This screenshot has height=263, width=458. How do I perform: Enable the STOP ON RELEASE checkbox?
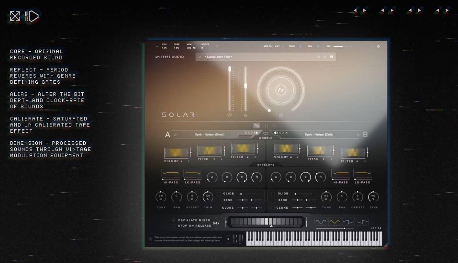[x=173, y=226]
